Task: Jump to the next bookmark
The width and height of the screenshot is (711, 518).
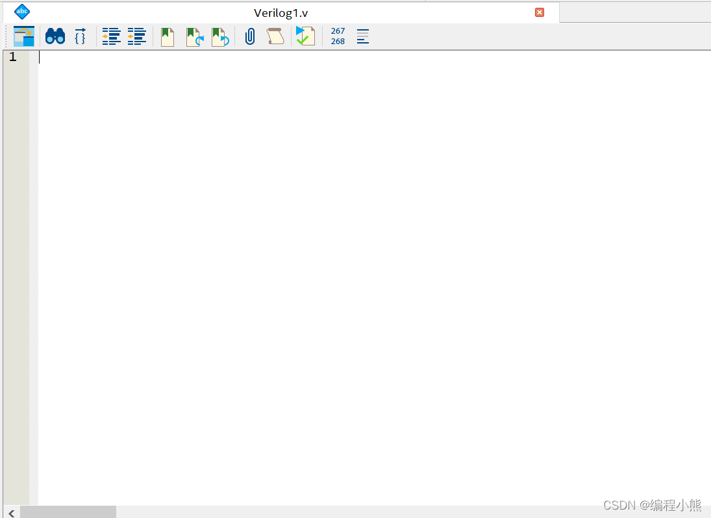Action: (x=194, y=36)
